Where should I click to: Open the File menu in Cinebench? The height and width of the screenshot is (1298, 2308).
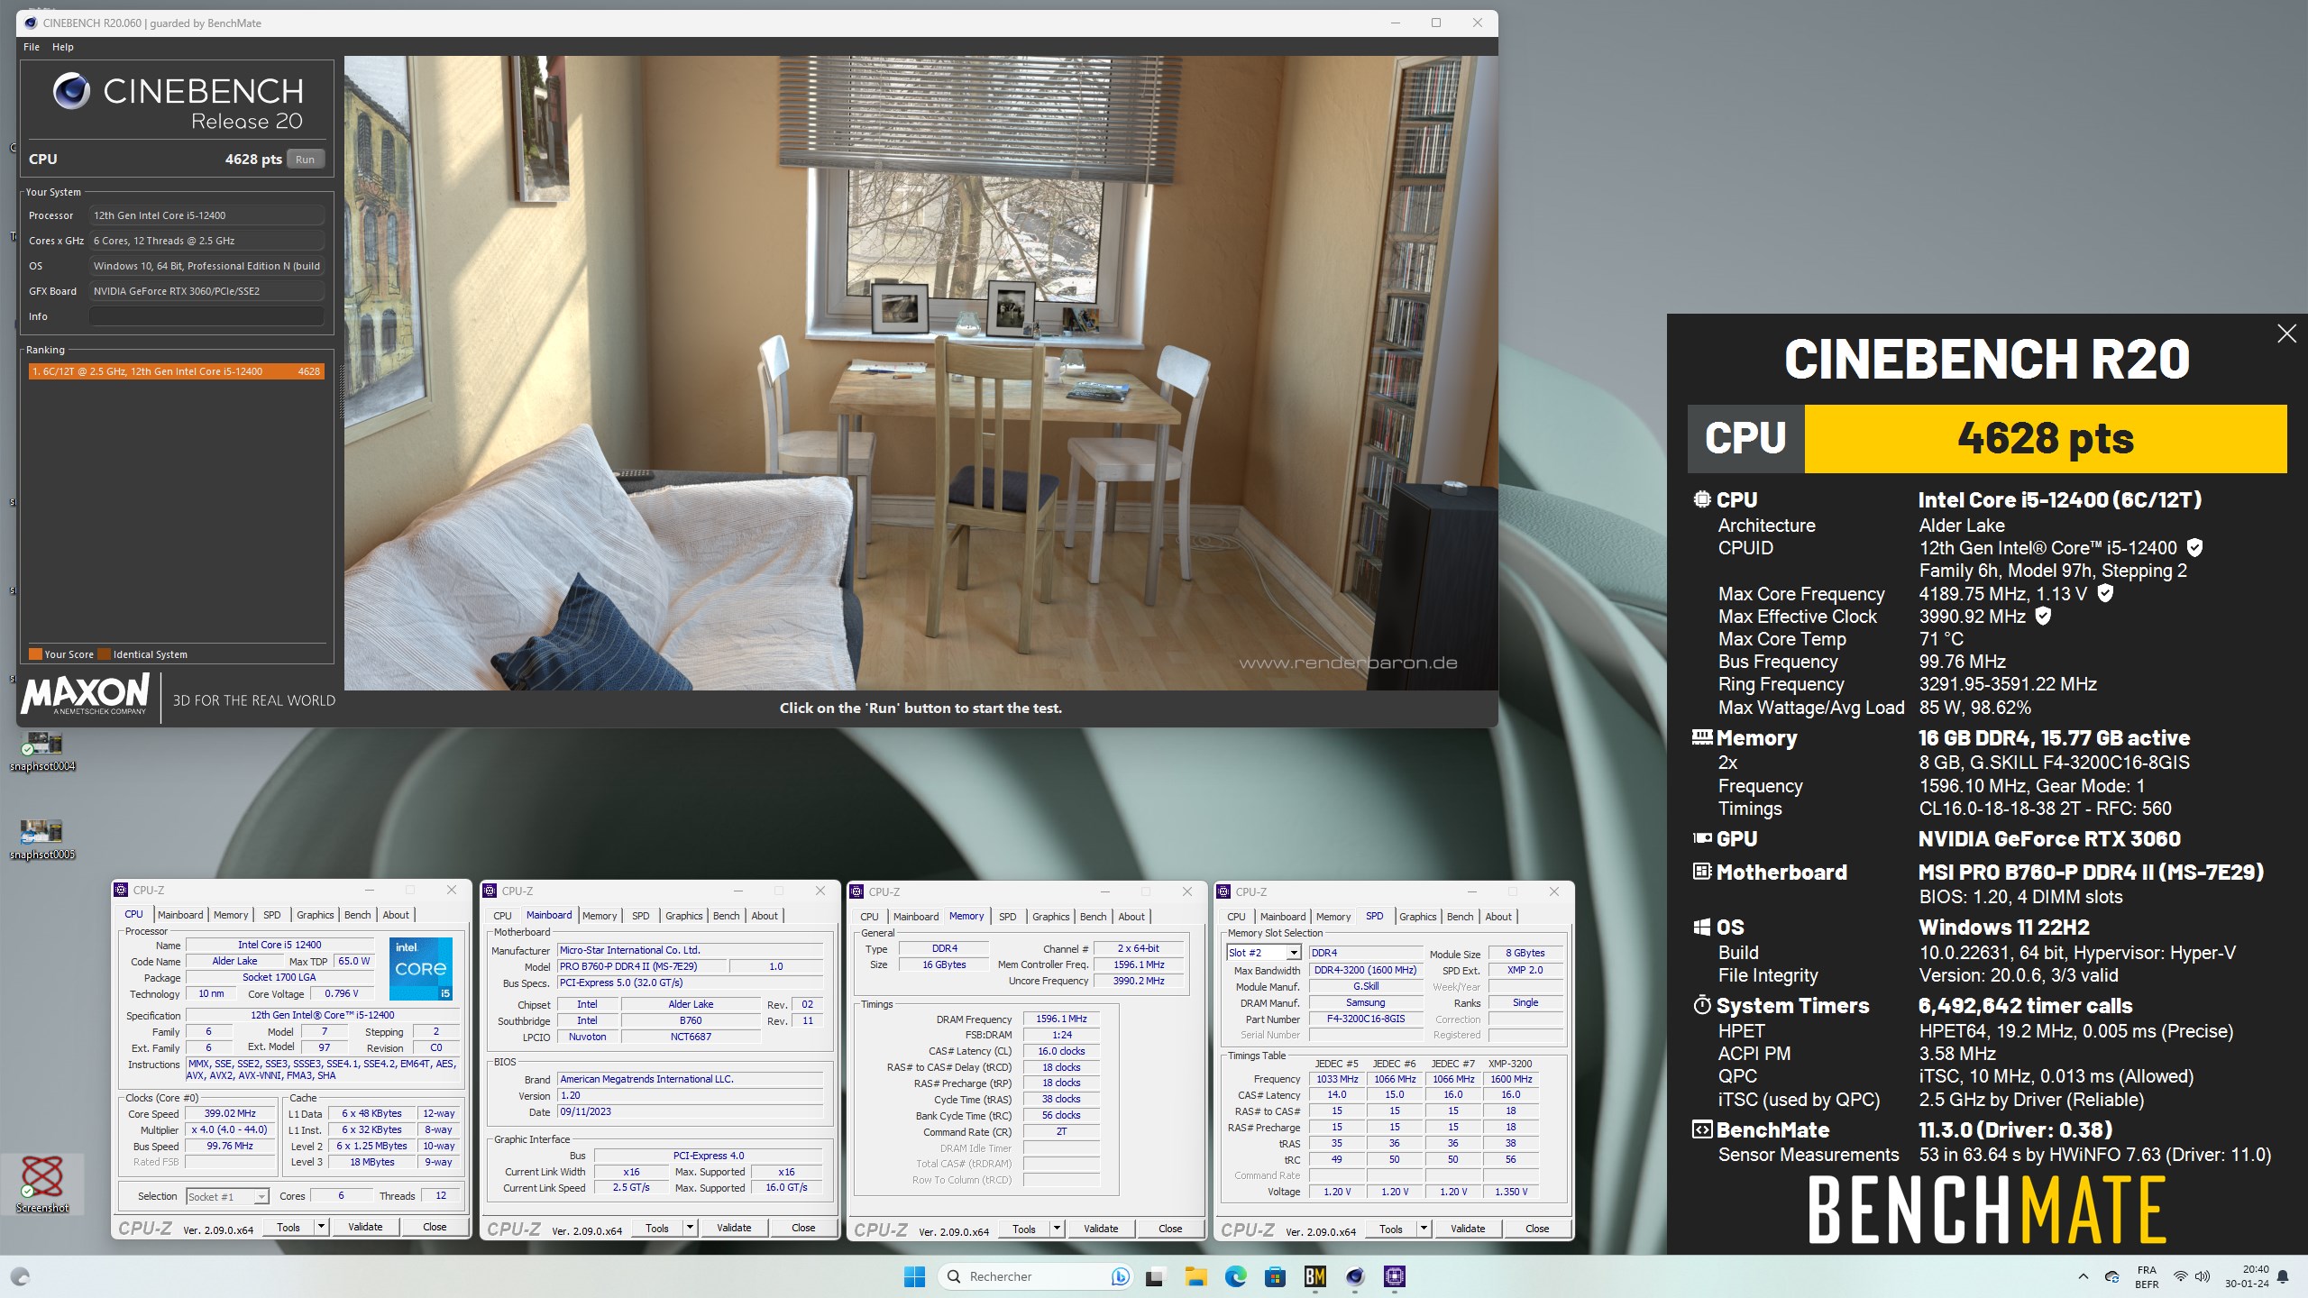(x=32, y=47)
